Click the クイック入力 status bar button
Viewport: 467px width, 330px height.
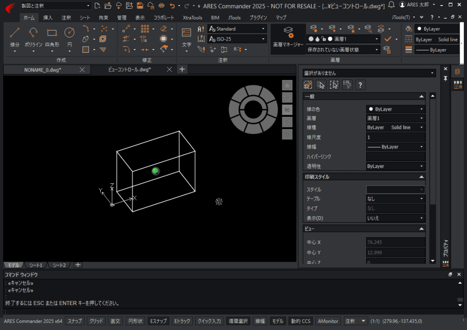click(209, 321)
